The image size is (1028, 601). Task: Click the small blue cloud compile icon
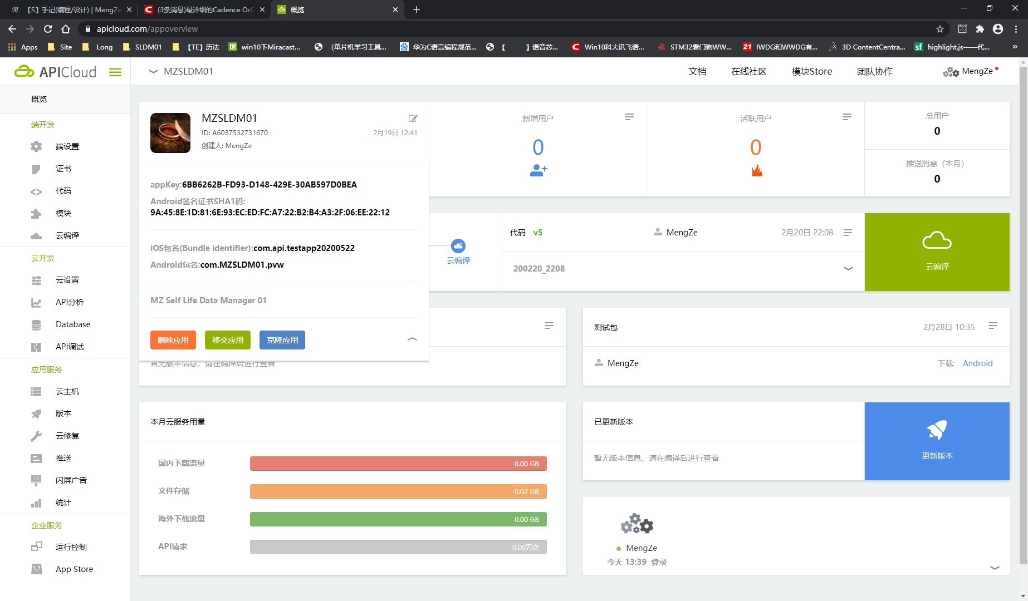pyautogui.click(x=458, y=246)
